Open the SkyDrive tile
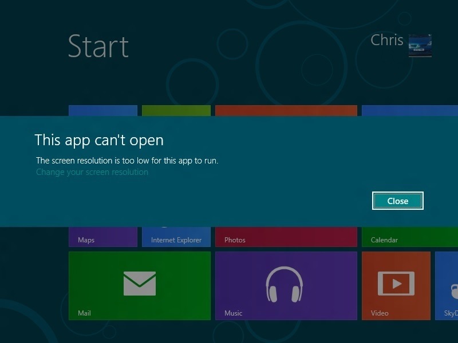The width and height of the screenshot is (458, 343). pos(447,286)
